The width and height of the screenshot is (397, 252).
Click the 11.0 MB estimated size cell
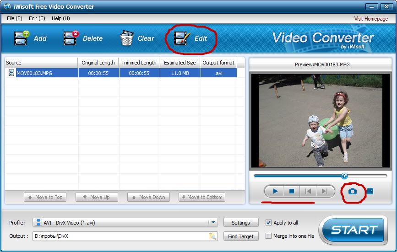[180, 73]
